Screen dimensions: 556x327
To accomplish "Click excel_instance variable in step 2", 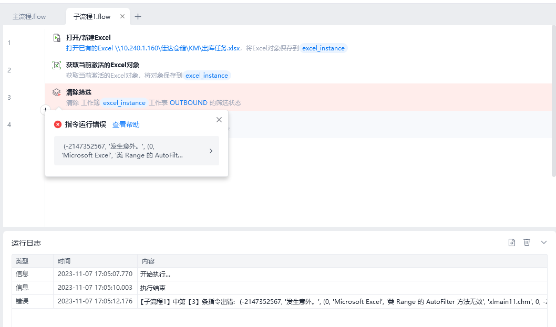I will (207, 76).
